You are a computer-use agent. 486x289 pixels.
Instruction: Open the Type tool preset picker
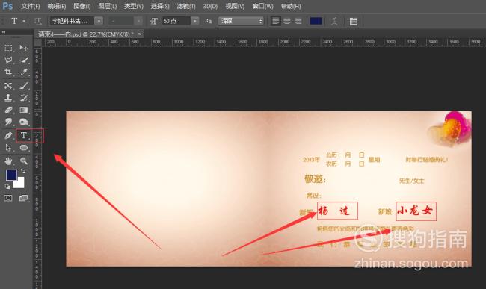[x=17, y=21]
